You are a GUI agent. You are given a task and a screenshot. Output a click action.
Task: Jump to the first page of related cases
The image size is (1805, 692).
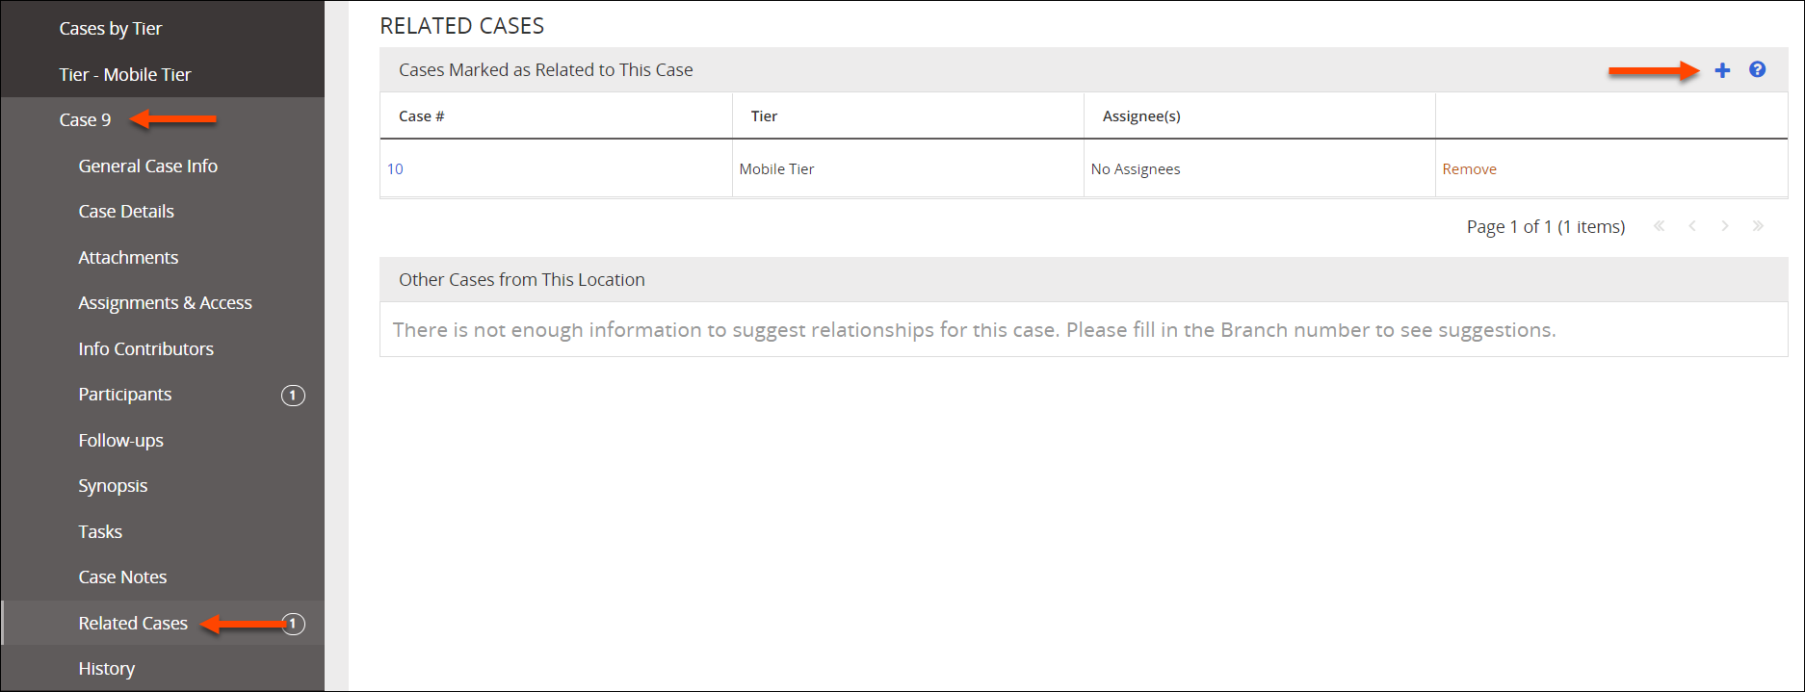[1660, 225]
